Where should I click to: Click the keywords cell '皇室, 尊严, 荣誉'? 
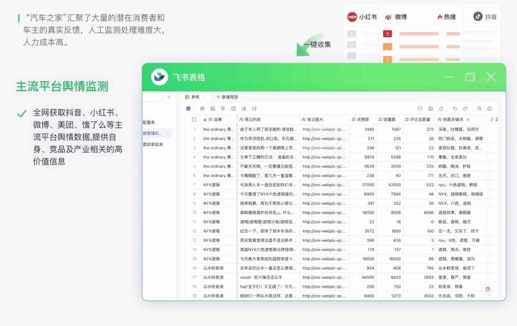point(454,278)
